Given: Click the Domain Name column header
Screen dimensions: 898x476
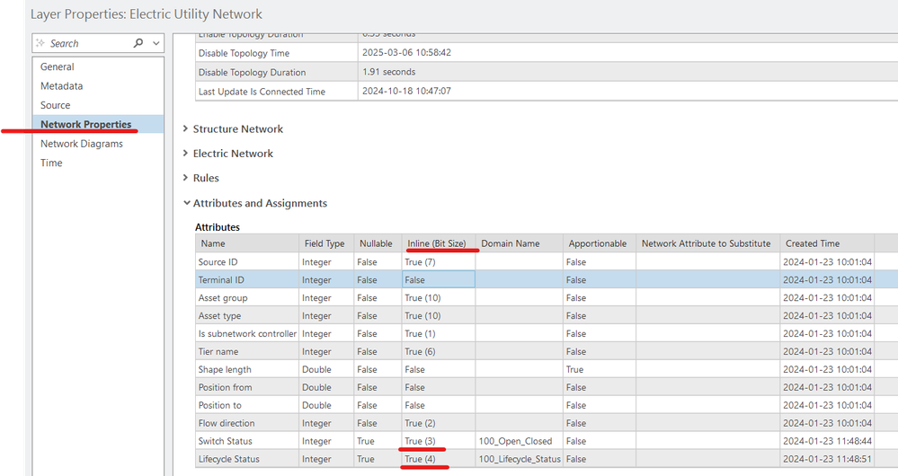Looking at the screenshot, I should tap(519, 243).
